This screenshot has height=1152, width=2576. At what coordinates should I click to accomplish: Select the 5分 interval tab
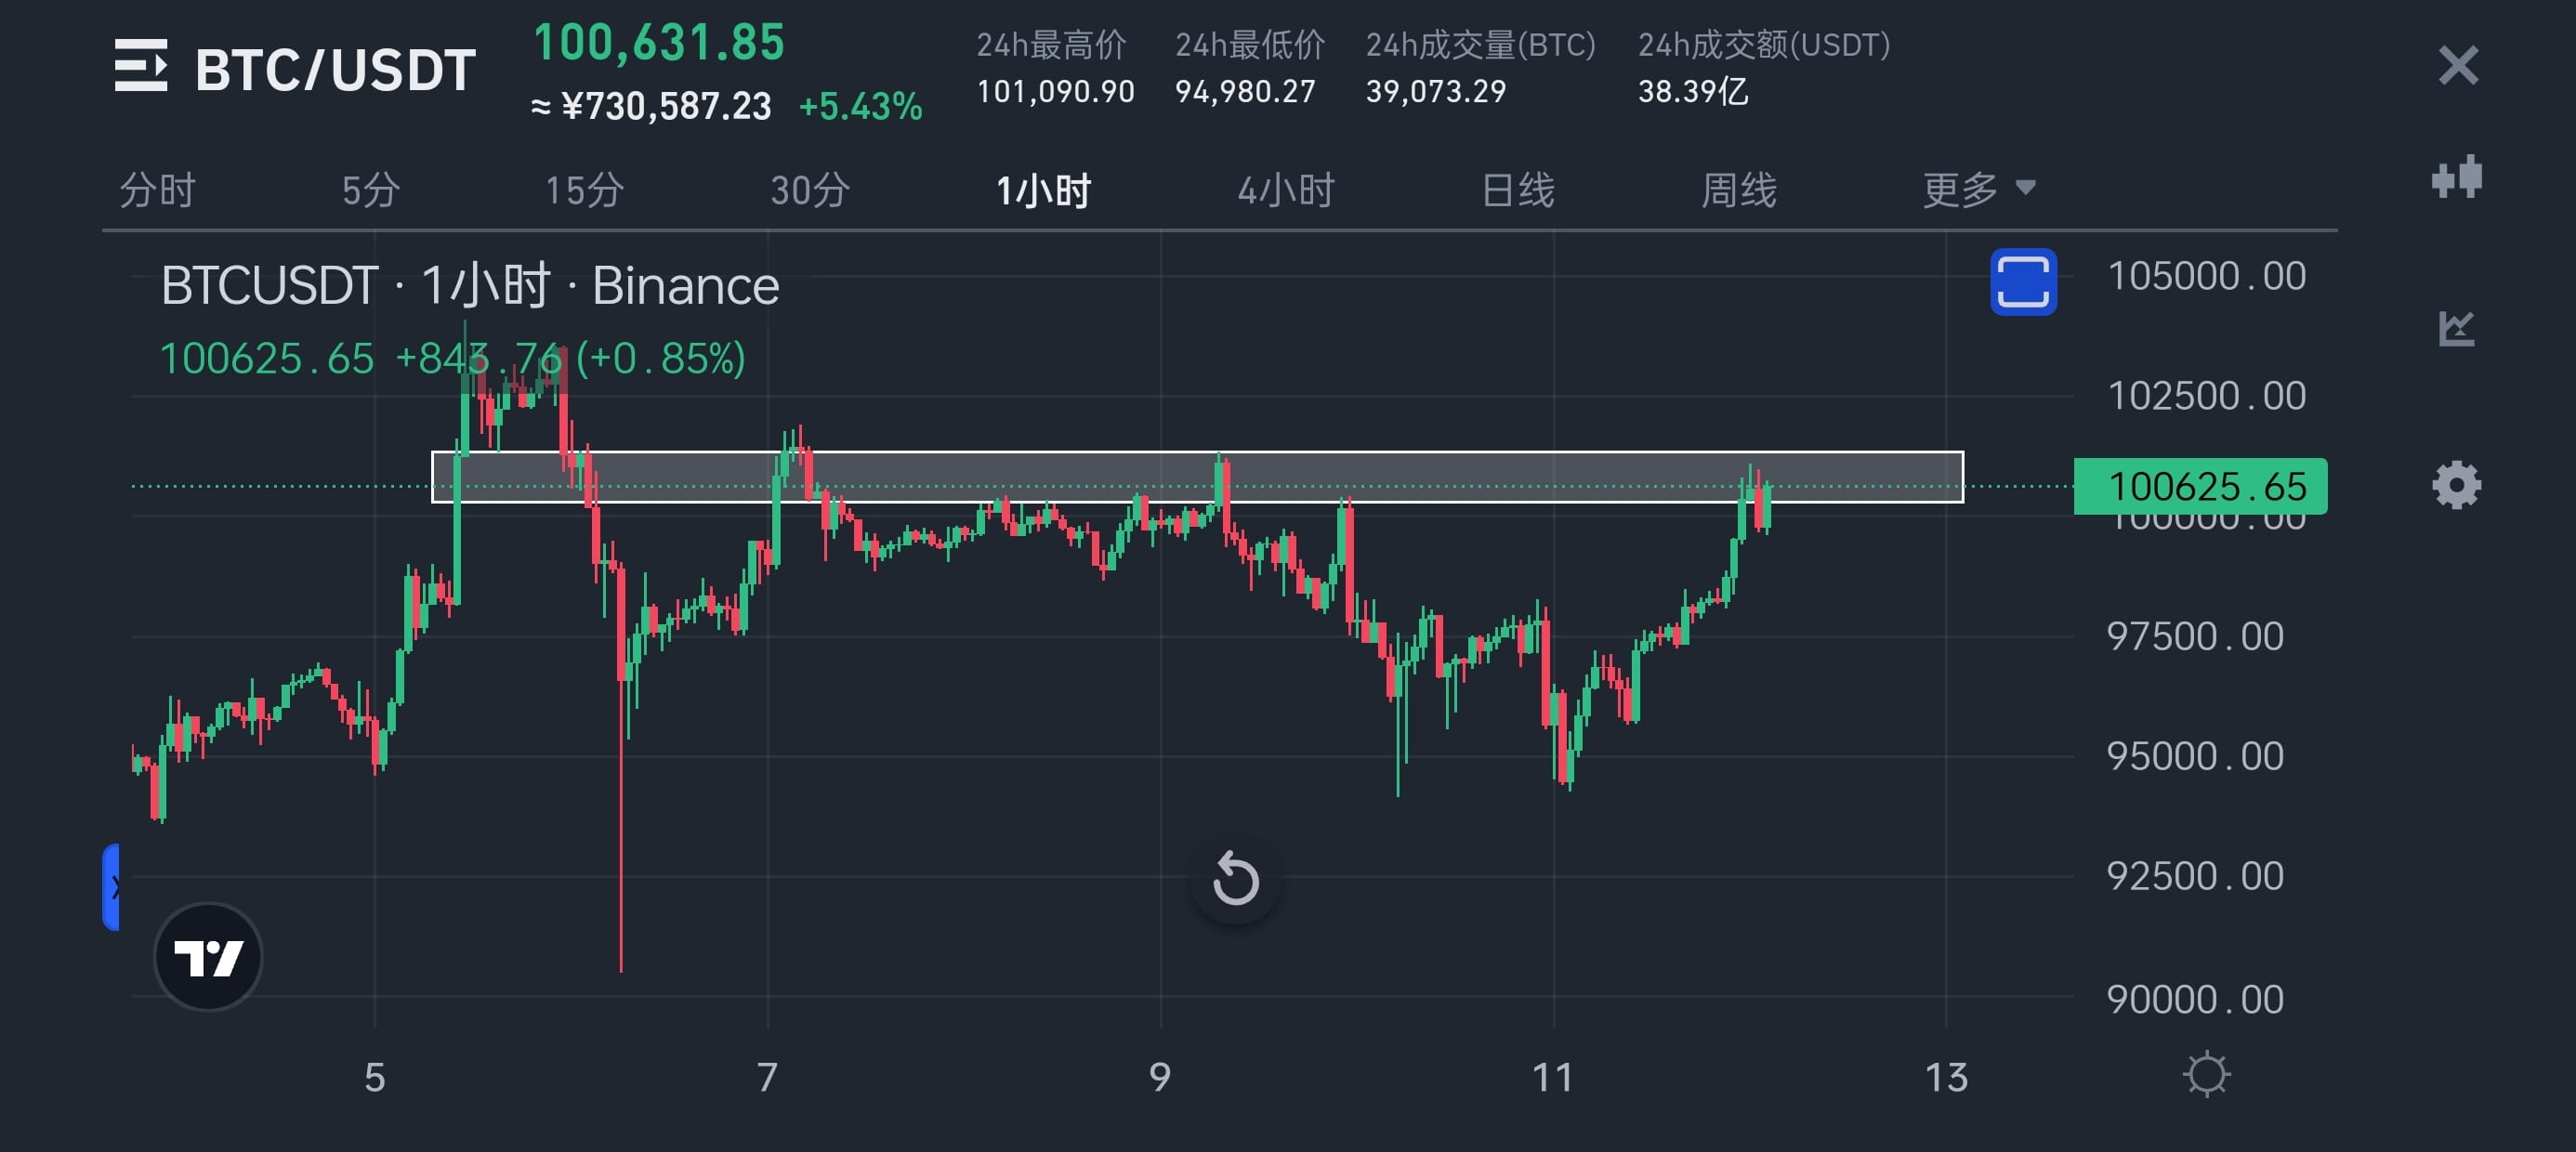coord(371,189)
